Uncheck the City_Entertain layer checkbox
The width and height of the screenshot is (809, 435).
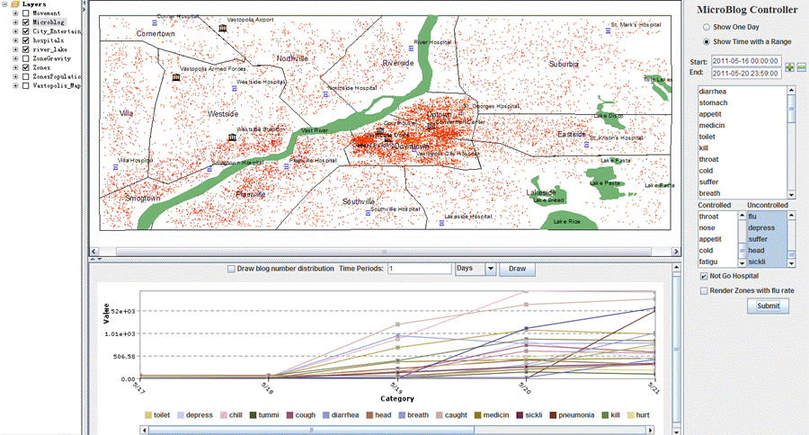(25, 31)
